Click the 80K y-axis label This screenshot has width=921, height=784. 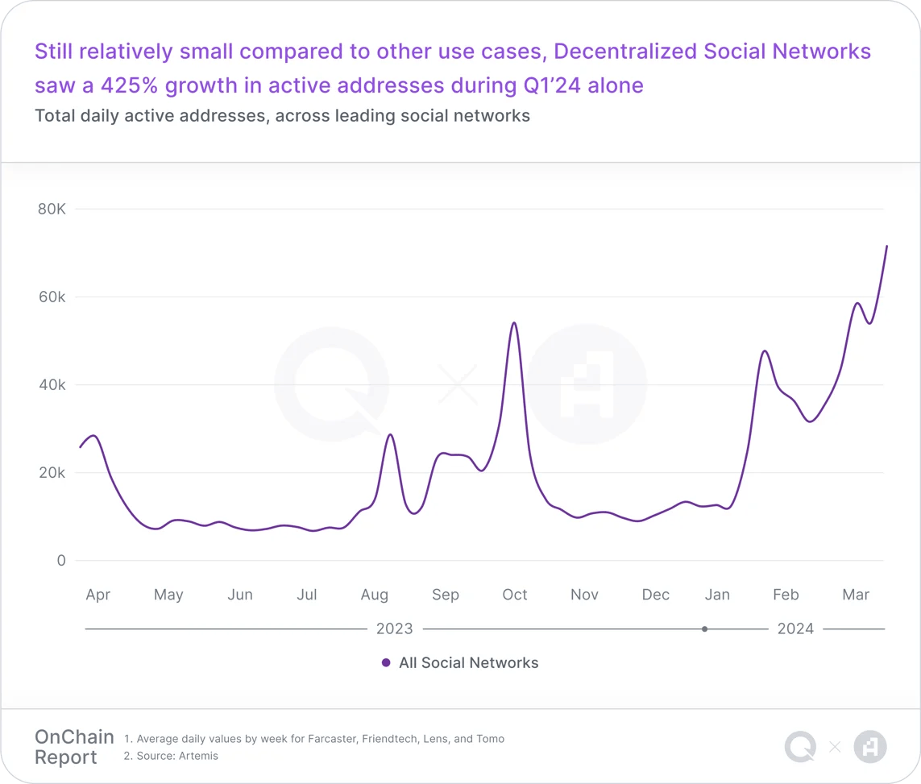(52, 209)
